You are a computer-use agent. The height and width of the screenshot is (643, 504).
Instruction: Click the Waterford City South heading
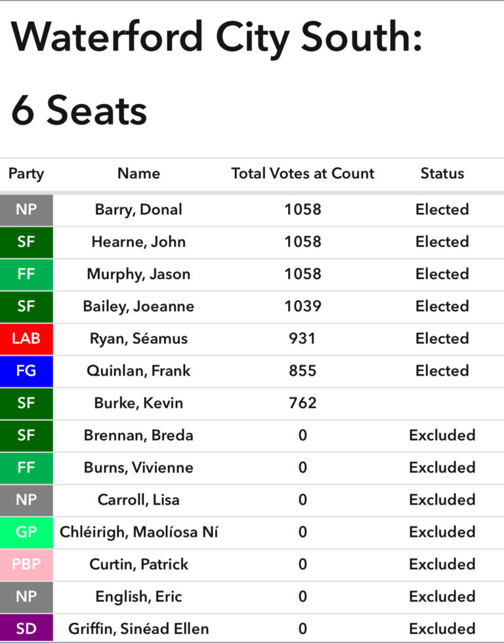pyautogui.click(x=217, y=37)
